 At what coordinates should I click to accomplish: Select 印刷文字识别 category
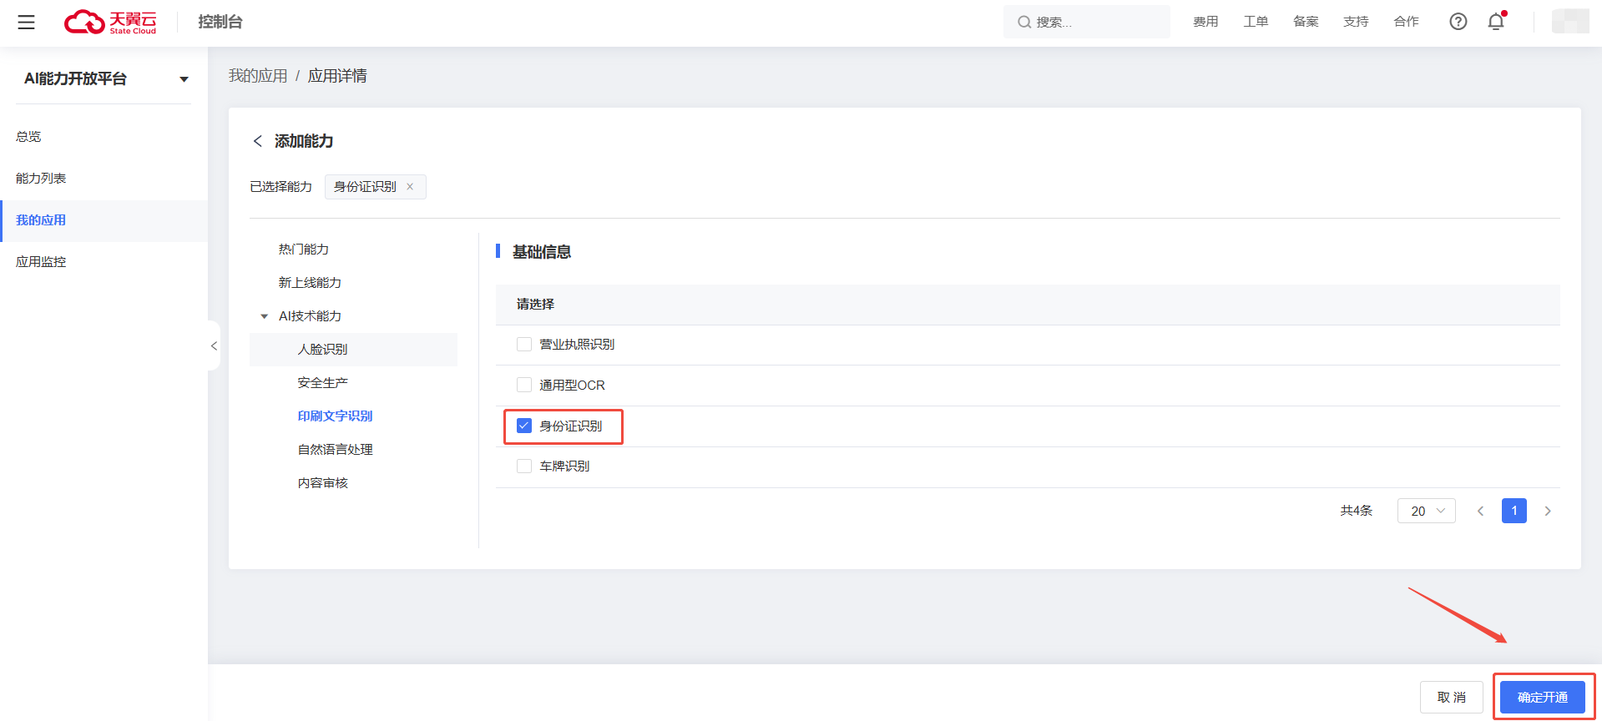pyautogui.click(x=336, y=416)
